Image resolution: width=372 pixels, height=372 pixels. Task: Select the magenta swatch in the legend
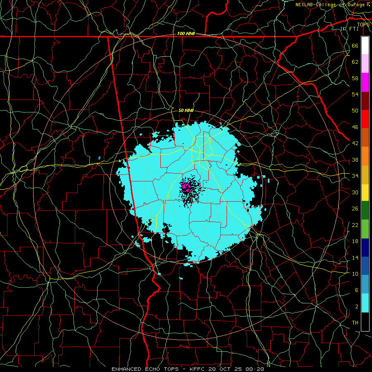pyautogui.click(x=365, y=82)
